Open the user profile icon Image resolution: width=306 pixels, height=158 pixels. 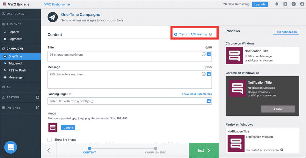pos(302,4)
